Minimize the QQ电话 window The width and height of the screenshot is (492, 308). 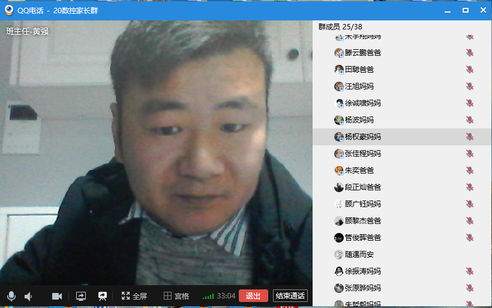pyautogui.click(x=448, y=11)
